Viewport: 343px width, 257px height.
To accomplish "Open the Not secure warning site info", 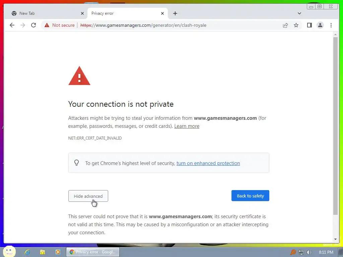I will [60, 25].
